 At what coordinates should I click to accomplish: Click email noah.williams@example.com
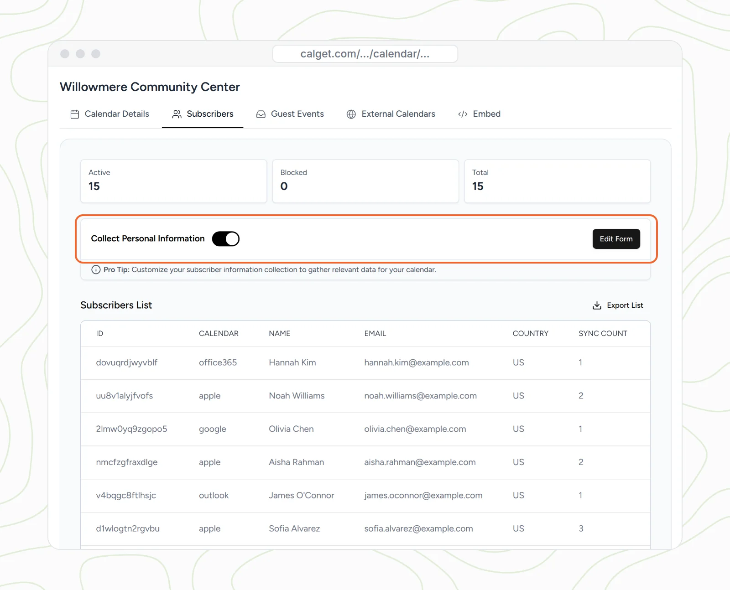(x=420, y=396)
